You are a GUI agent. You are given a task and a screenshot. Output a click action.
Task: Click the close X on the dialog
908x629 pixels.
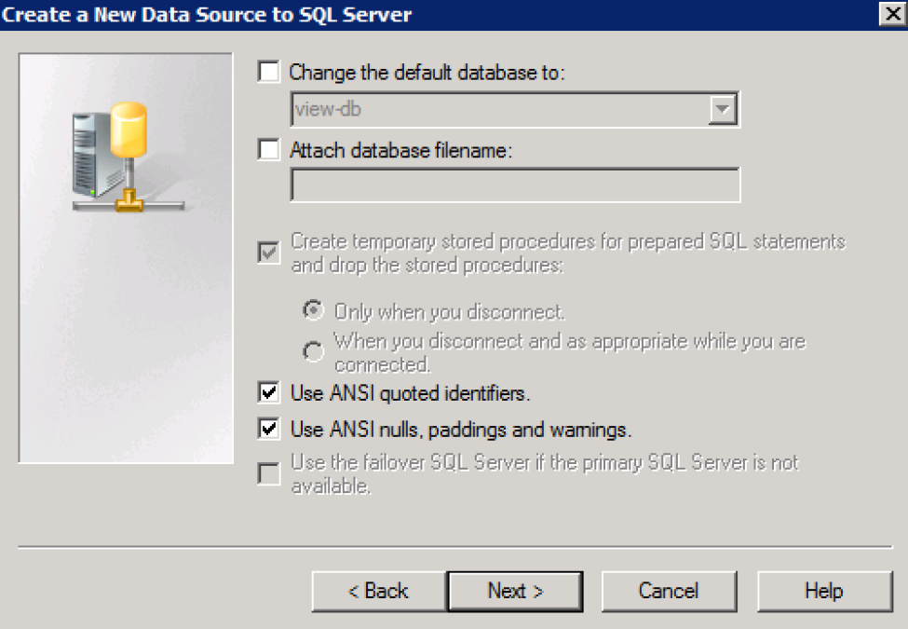pos(895,14)
